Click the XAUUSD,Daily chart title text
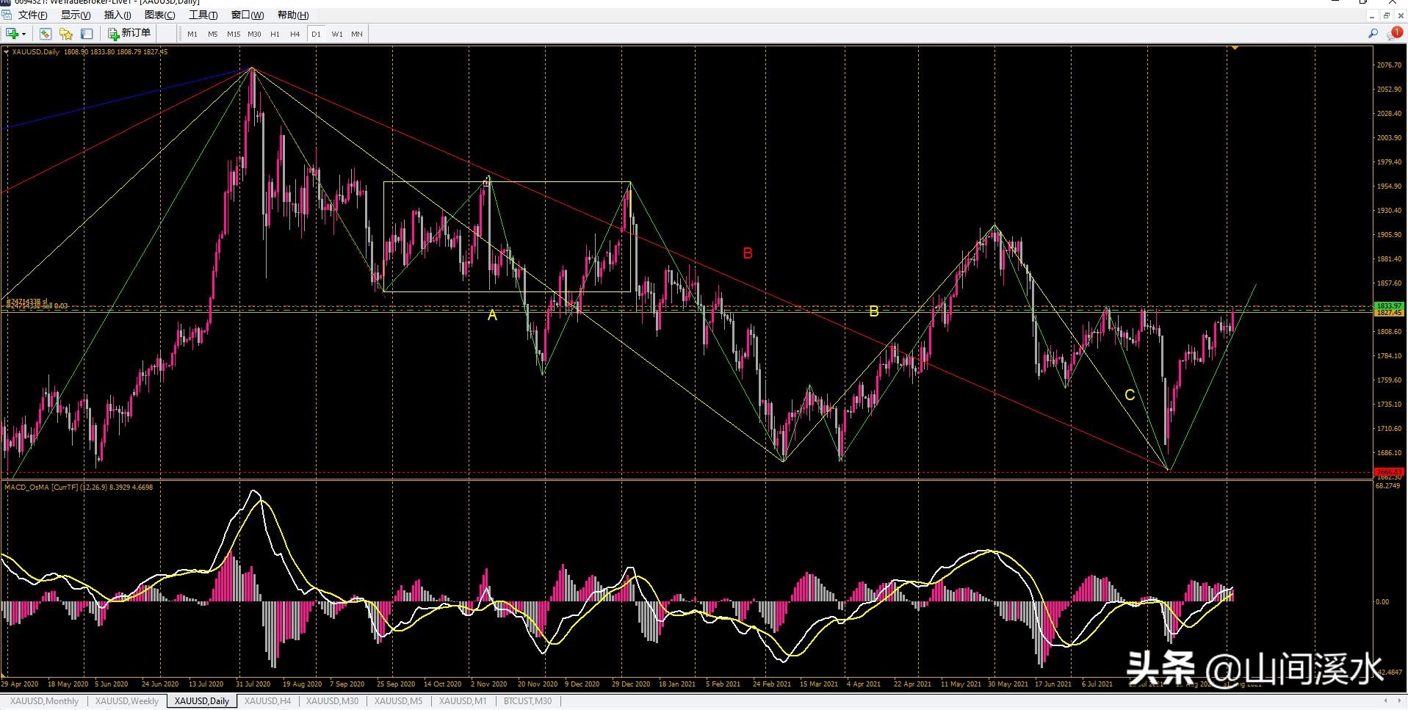The image size is (1408, 710). pyautogui.click(x=36, y=52)
